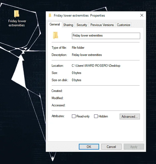Click the folder name input field
Screen dimensions: 156x164
[106, 36]
